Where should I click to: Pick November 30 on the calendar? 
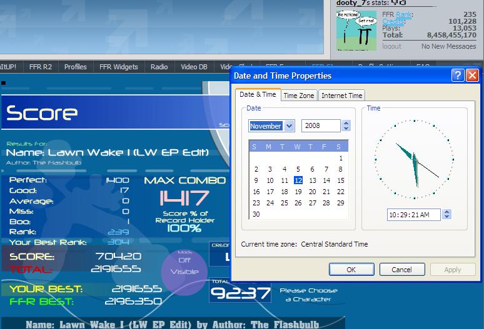256,214
